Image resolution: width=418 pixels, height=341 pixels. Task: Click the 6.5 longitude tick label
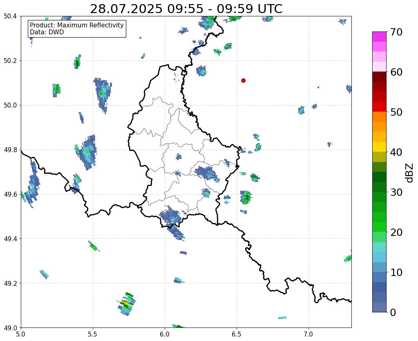tap(237, 334)
